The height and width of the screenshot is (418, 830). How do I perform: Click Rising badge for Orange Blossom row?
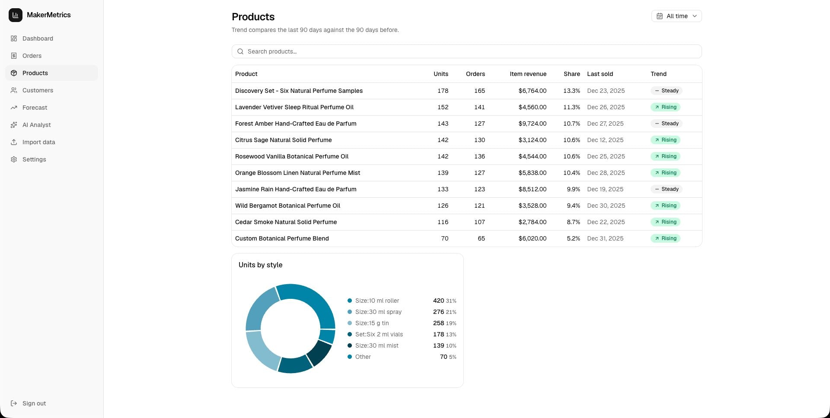tap(665, 173)
